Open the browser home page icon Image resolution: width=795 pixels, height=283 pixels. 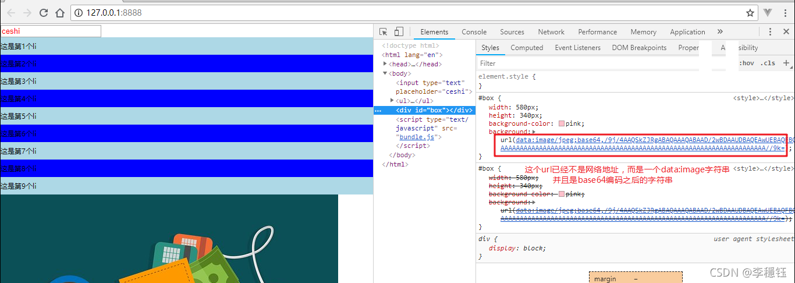pyautogui.click(x=60, y=12)
